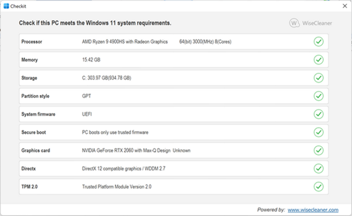The image size is (352, 216).
Task: Click the C: storage size value
Action: 107,78
